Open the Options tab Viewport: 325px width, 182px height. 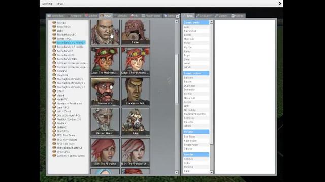click(221, 16)
